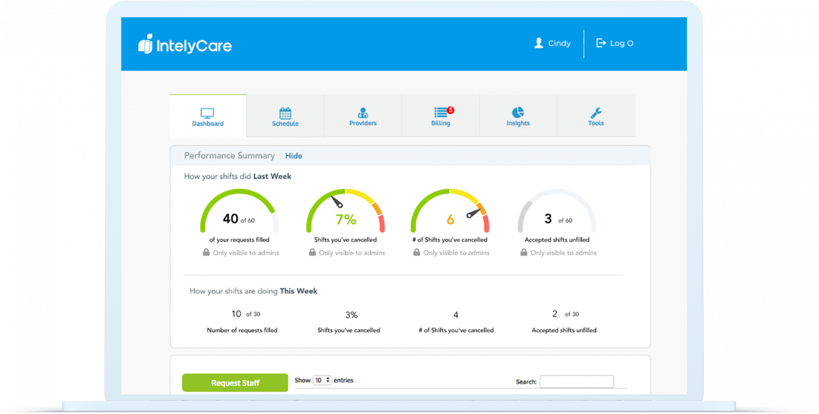Hide the Performance Summary section
This screenshot has height=414, width=819.
pyautogui.click(x=294, y=156)
